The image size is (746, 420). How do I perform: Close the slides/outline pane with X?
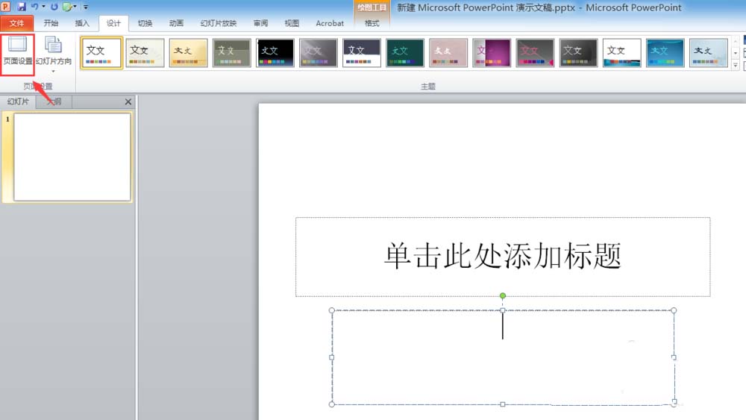click(x=128, y=101)
